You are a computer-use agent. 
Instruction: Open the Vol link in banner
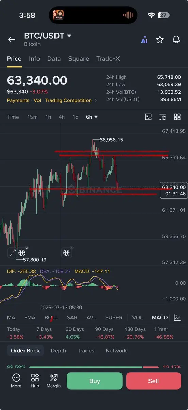pyautogui.click(x=37, y=100)
